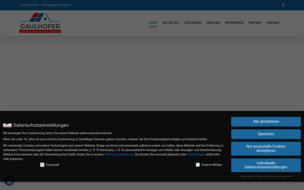This screenshot has width=304, height=190.
Task: Click the Speichern button
Action: tap(266, 134)
